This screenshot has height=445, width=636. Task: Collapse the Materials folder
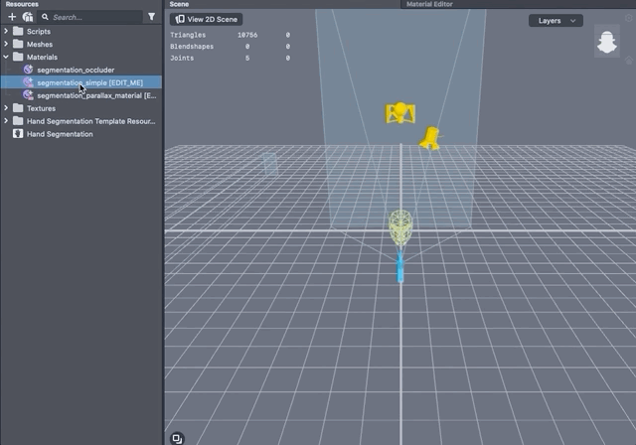point(7,58)
